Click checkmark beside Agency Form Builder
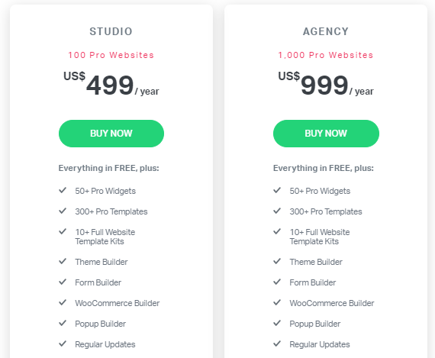 pyautogui.click(x=277, y=282)
